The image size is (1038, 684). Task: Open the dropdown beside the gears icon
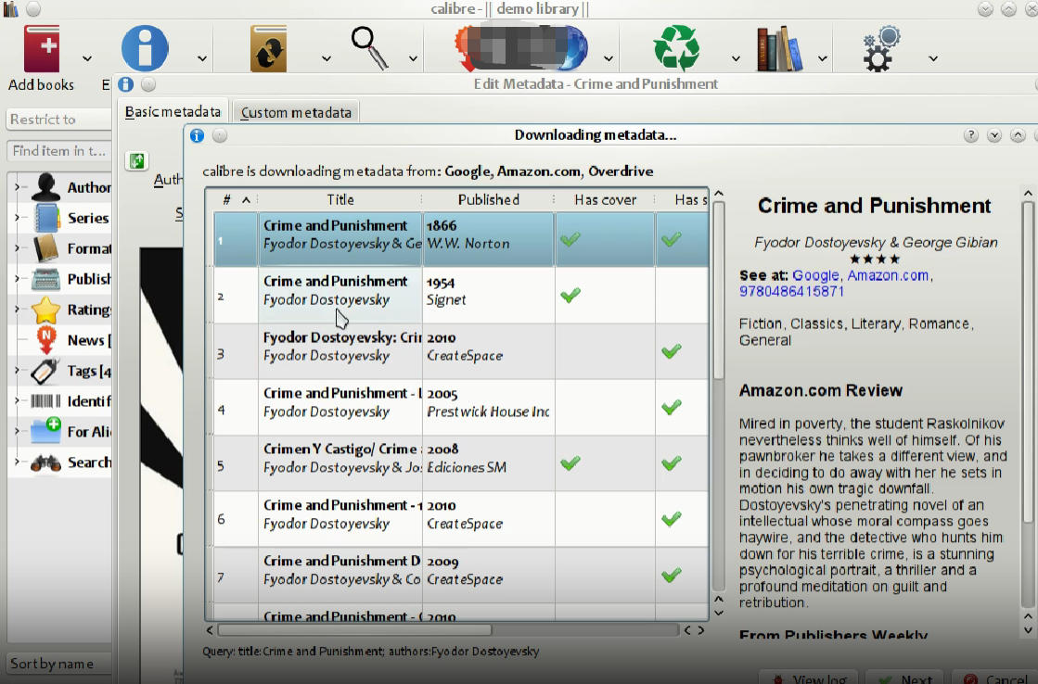pos(933,58)
